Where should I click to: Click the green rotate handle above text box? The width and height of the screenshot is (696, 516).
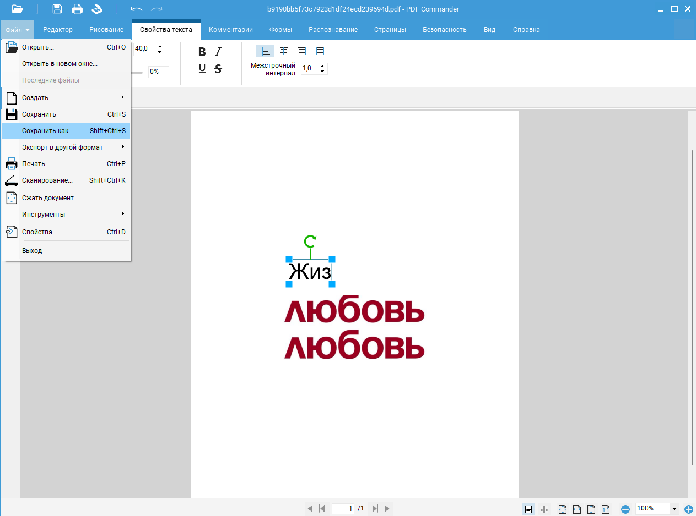(310, 241)
